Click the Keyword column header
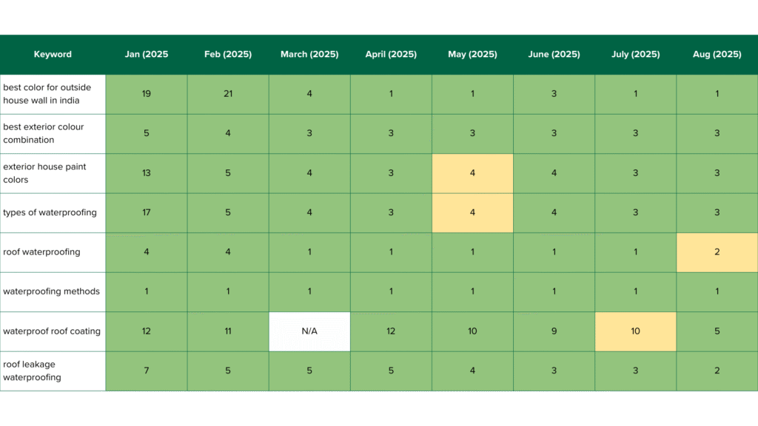 (x=53, y=55)
